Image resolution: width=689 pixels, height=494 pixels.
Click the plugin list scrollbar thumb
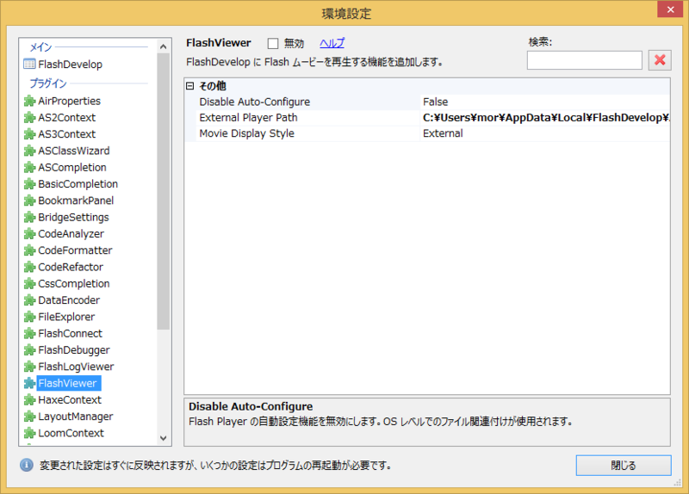tap(164, 191)
